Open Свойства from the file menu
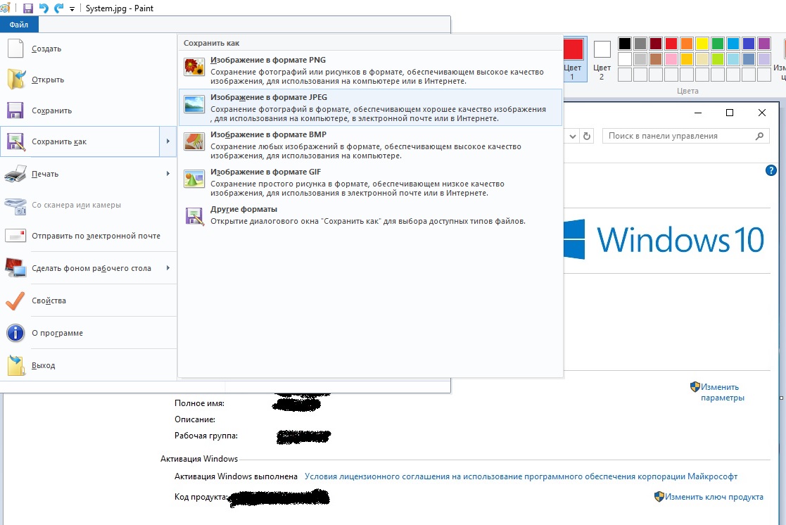The height and width of the screenshot is (525, 786). [x=88, y=301]
